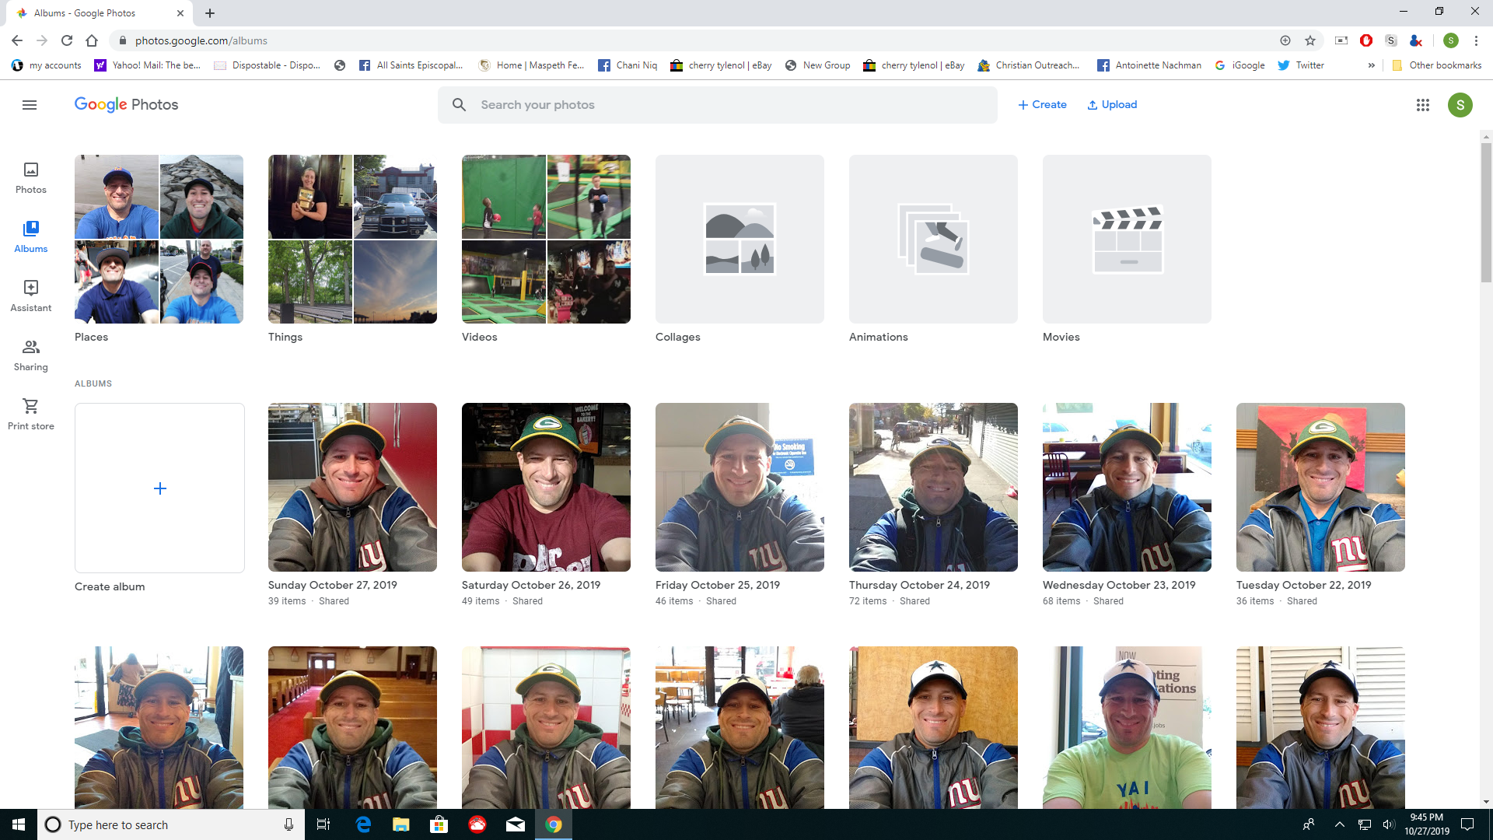
Task: Click the Upload button
Action: [1112, 105]
